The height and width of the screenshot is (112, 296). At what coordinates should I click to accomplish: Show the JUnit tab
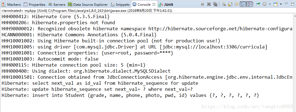click(x=166, y=4)
